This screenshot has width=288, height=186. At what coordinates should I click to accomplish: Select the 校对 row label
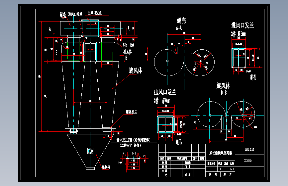pos(164,166)
